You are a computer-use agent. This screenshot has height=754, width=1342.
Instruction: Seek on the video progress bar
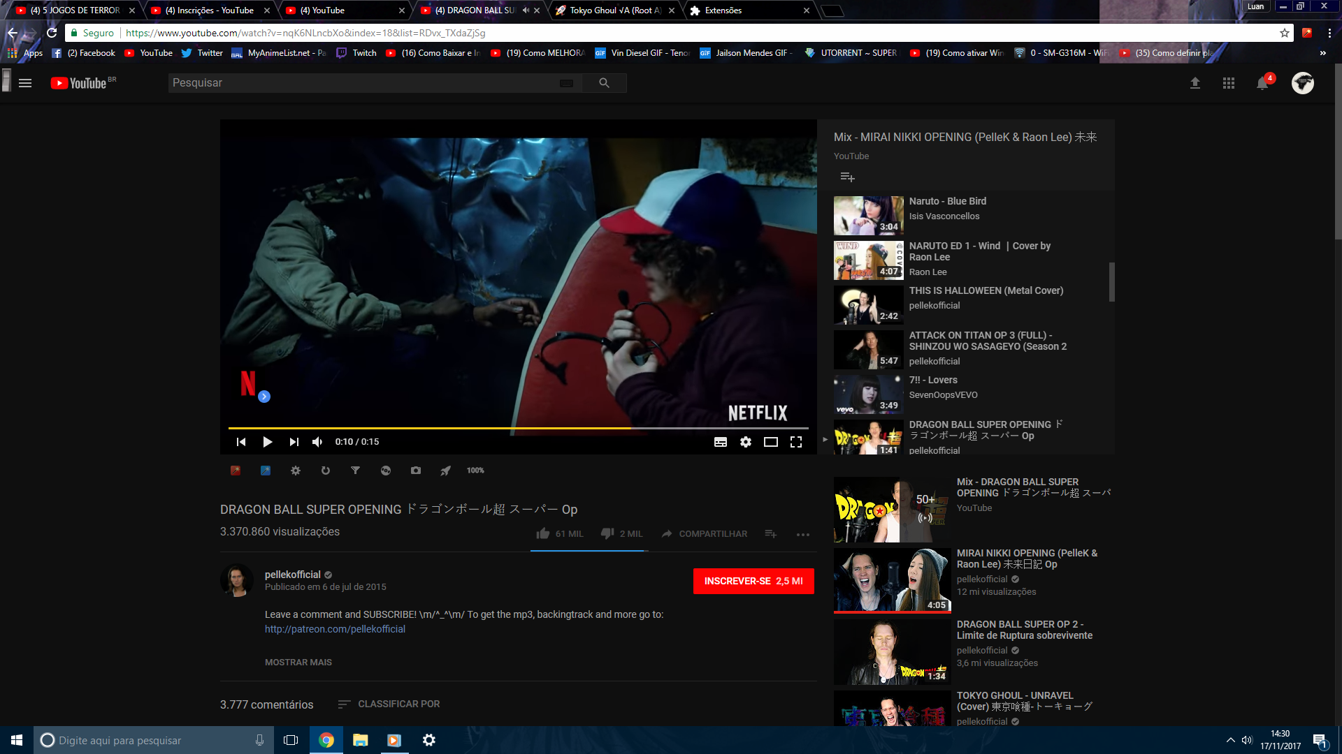point(518,428)
